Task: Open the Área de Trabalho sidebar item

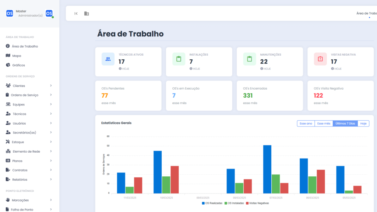Action: [25, 46]
